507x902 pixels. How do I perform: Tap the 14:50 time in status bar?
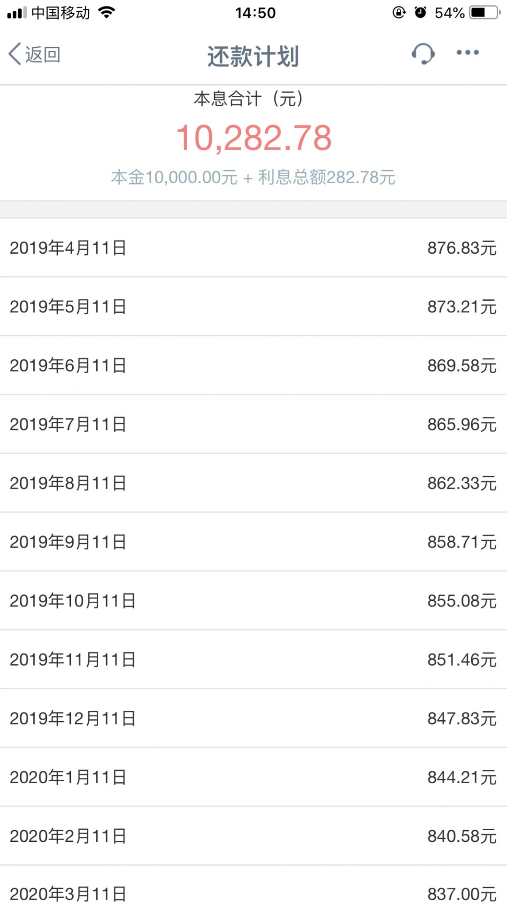[253, 13]
